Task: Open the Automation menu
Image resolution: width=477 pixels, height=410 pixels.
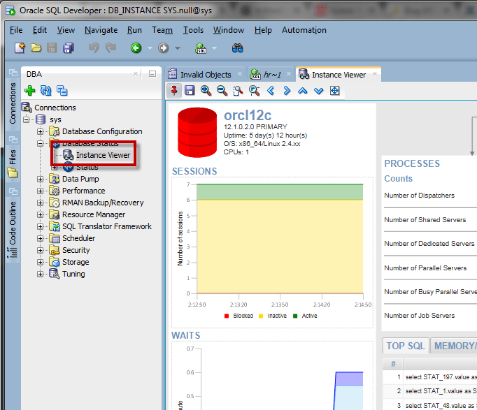Action: pyautogui.click(x=304, y=30)
